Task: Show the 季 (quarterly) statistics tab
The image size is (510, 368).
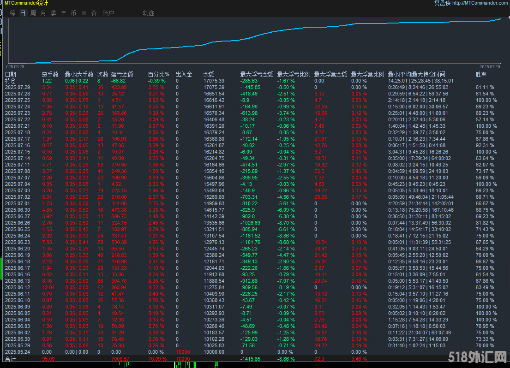Action: (54, 13)
